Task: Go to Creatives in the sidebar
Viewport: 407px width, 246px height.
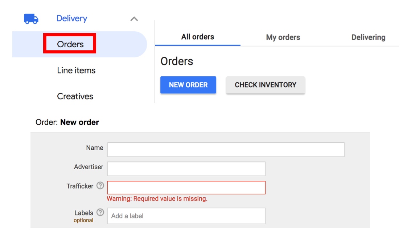Action: [75, 97]
